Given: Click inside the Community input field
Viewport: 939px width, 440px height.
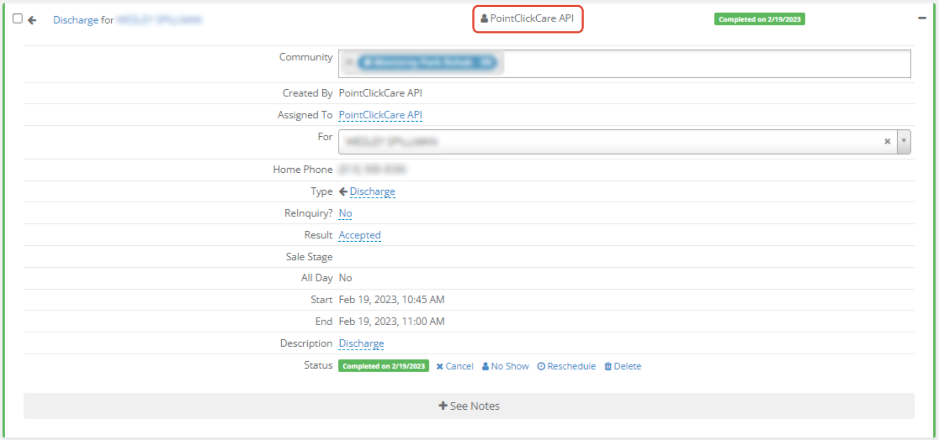Looking at the screenshot, I should [x=624, y=64].
